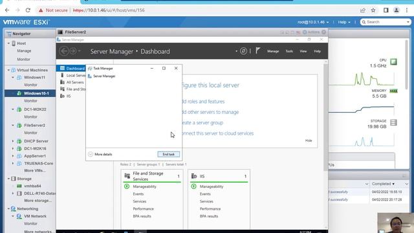
Task: Click the browser address bar URL
Action: (109, 10)
